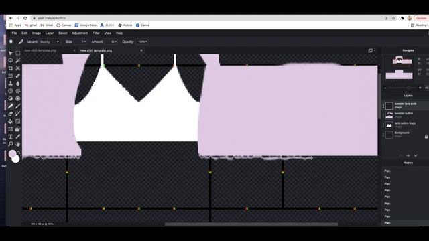
Task: Close the active new shirt template tab
Action: pos(141,50)
